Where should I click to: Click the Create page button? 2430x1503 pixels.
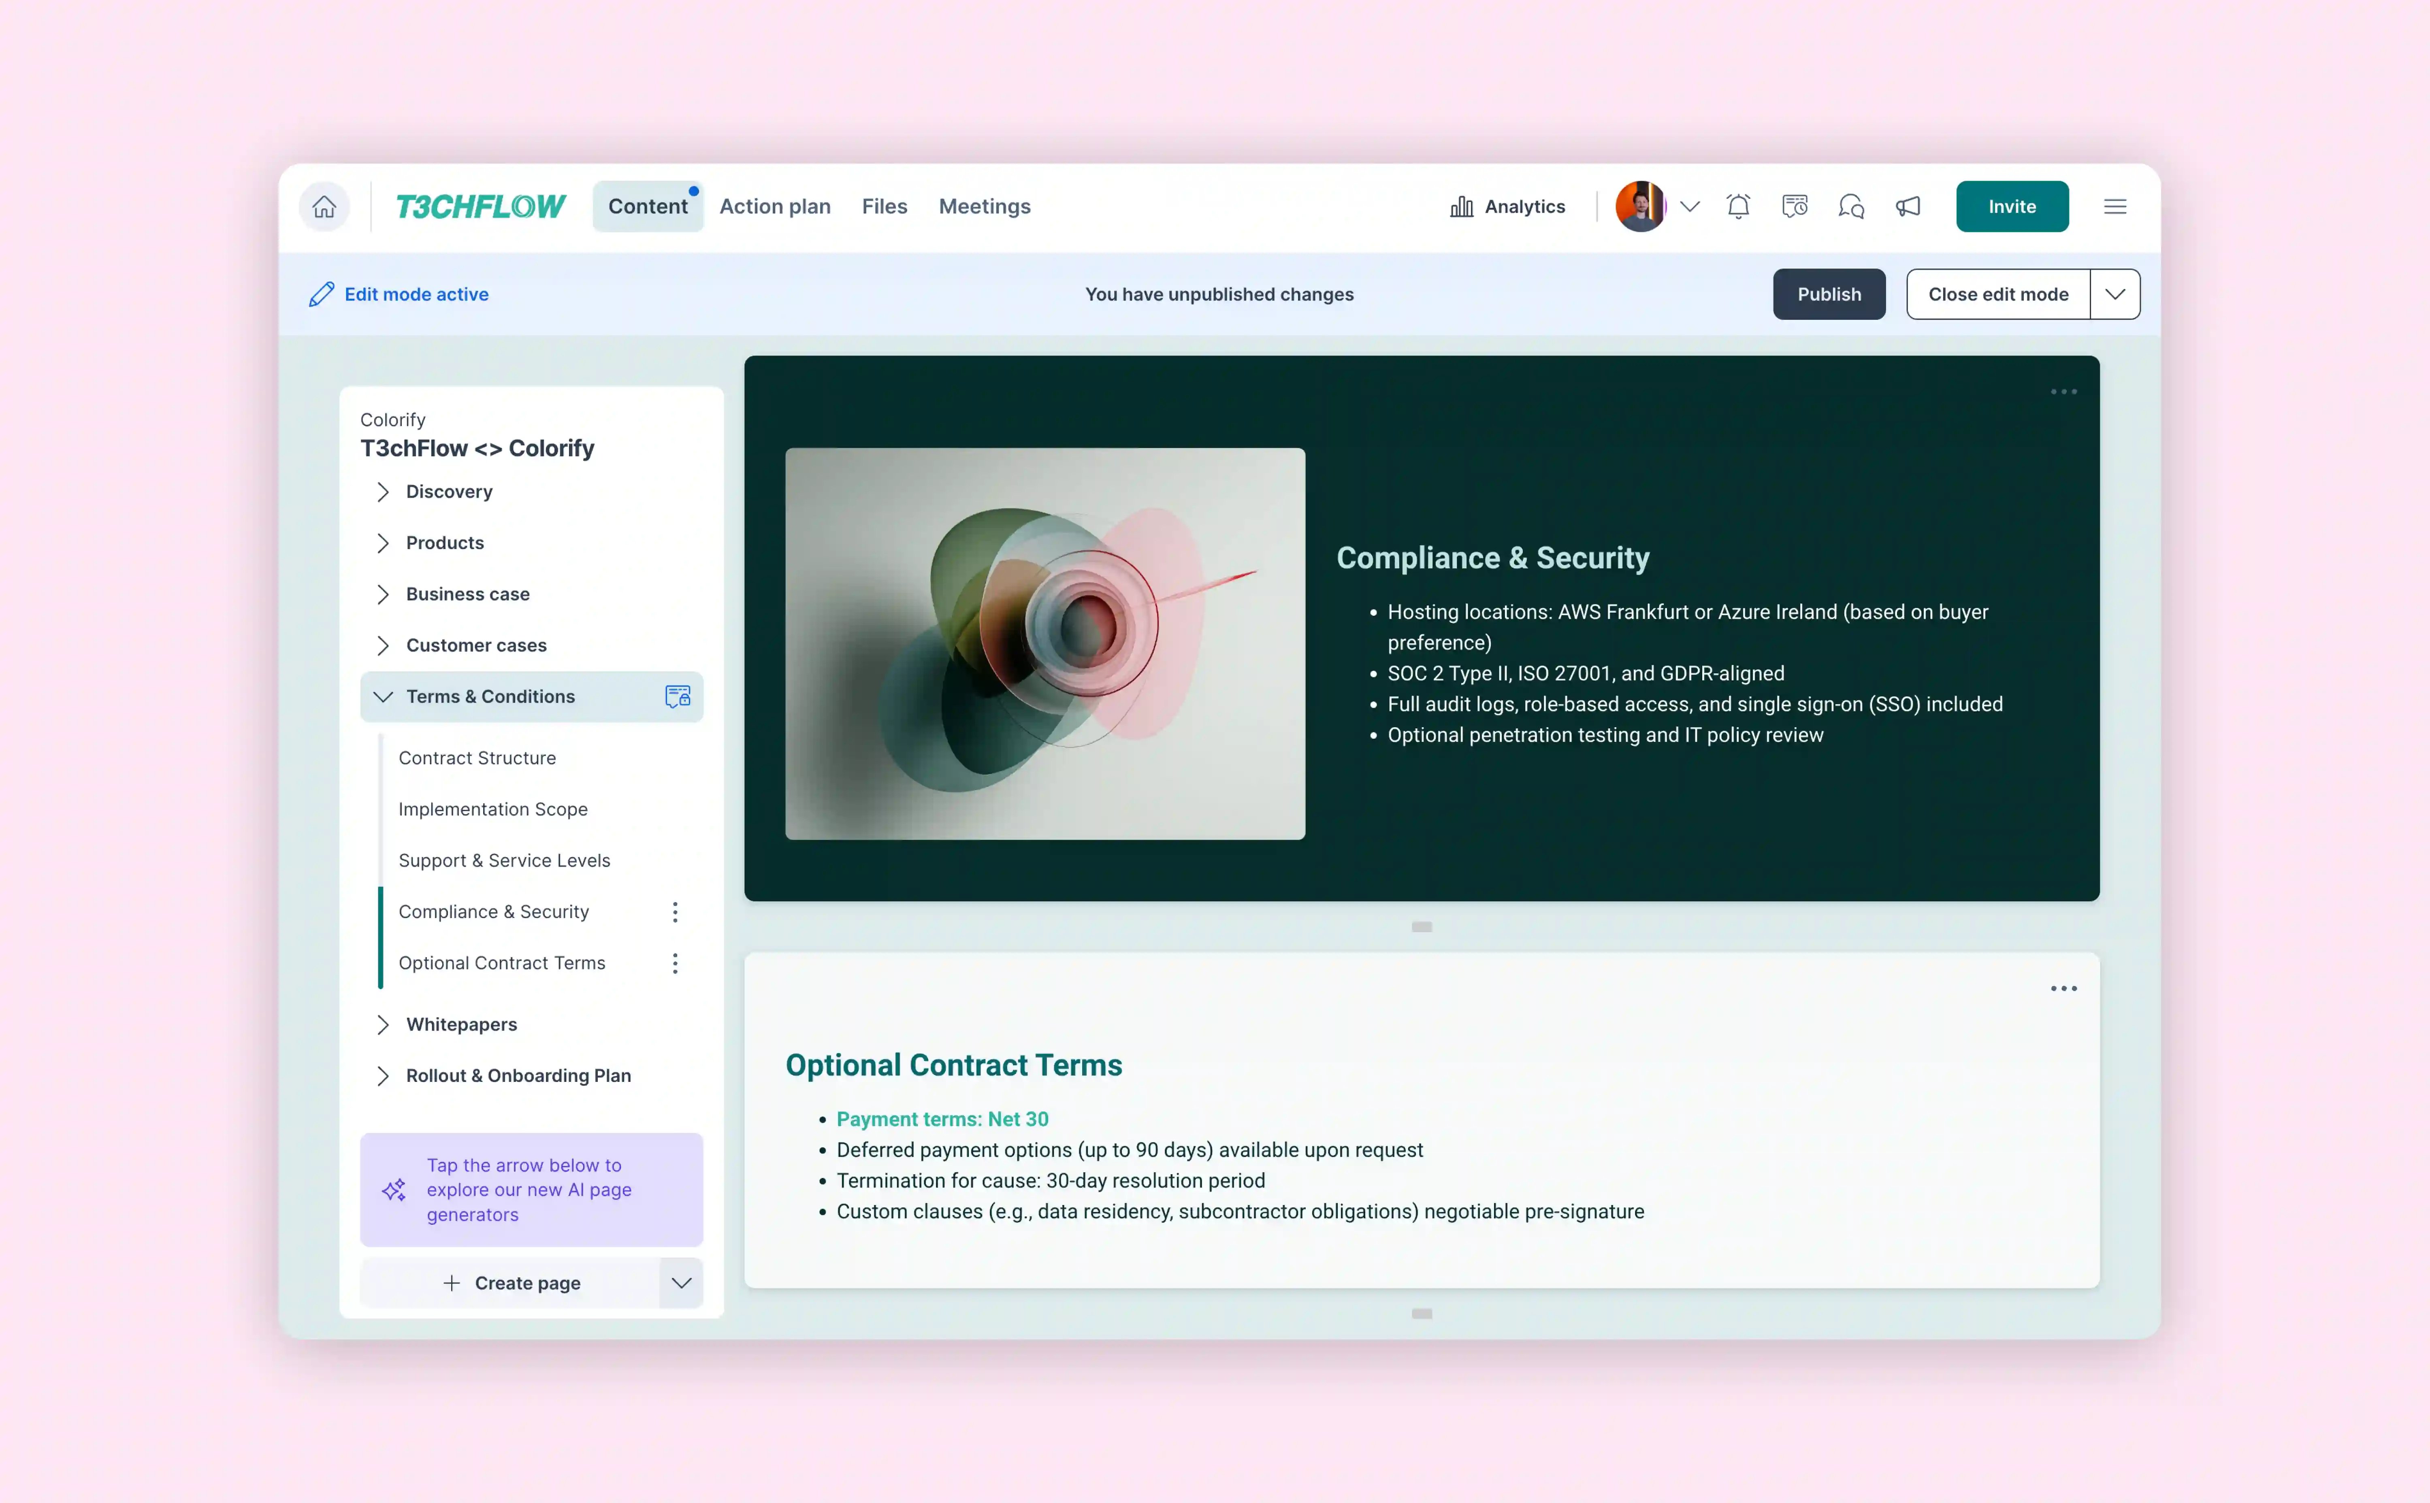point(510,1283)
